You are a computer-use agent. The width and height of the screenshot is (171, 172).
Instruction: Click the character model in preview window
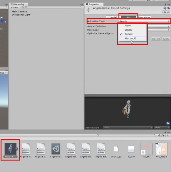pos(127,109)
